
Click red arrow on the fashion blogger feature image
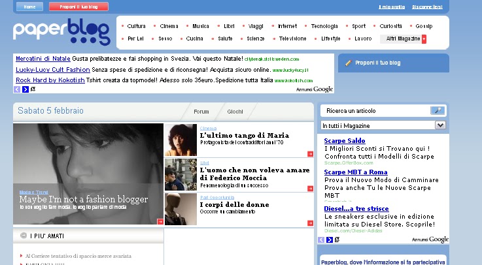(160, 221)
